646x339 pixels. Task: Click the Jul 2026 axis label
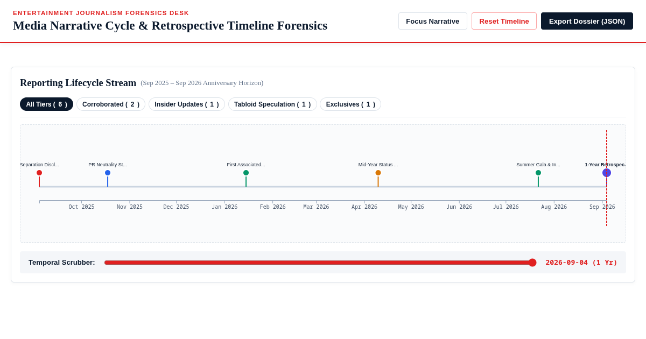(x=506, y=207)
